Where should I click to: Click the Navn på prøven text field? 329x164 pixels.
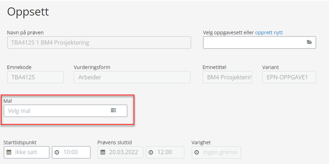(99, 43)
